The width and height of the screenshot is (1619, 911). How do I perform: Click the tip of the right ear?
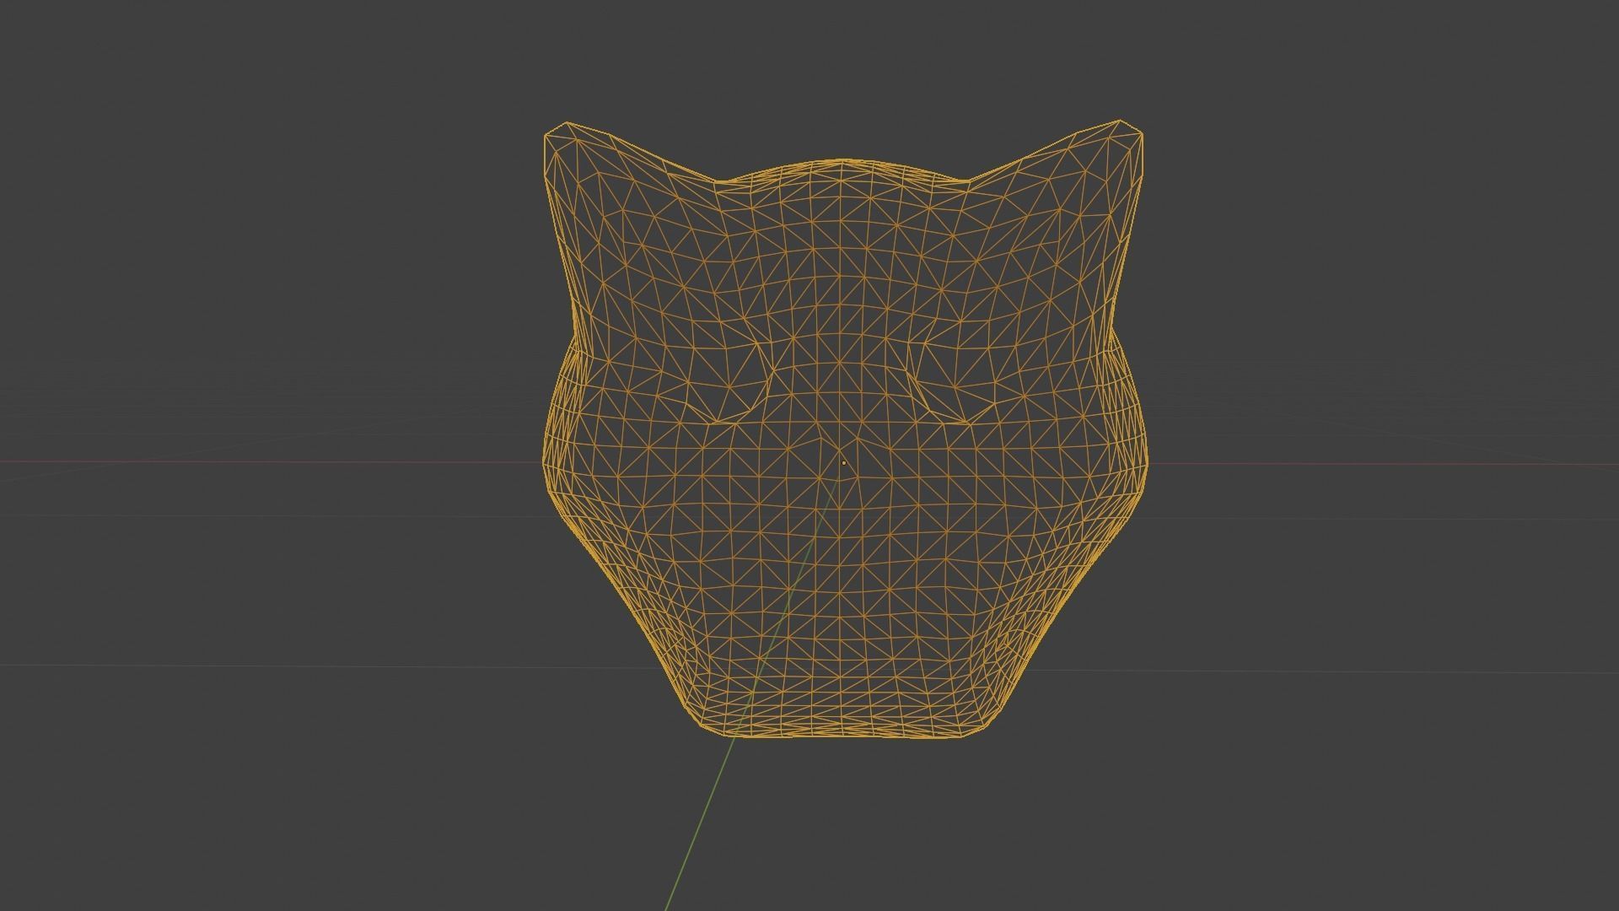[1121, 122]
